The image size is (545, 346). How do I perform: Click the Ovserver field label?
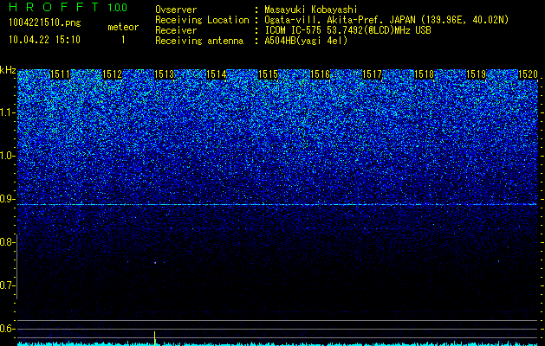tap(176, 10)
